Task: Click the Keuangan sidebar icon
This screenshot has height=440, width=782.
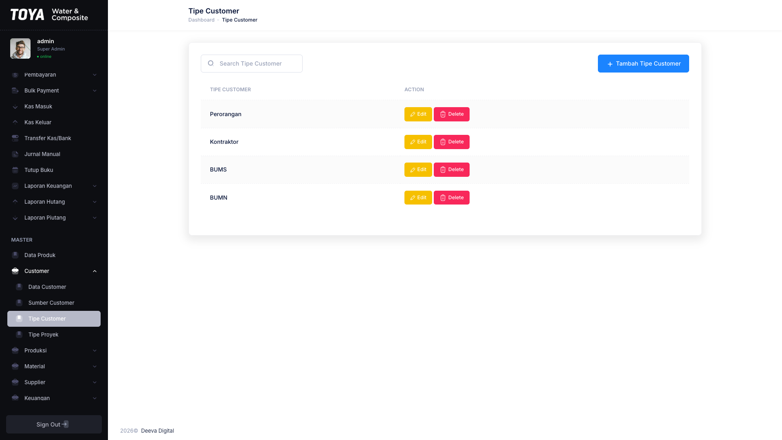Action: [15, 398]
